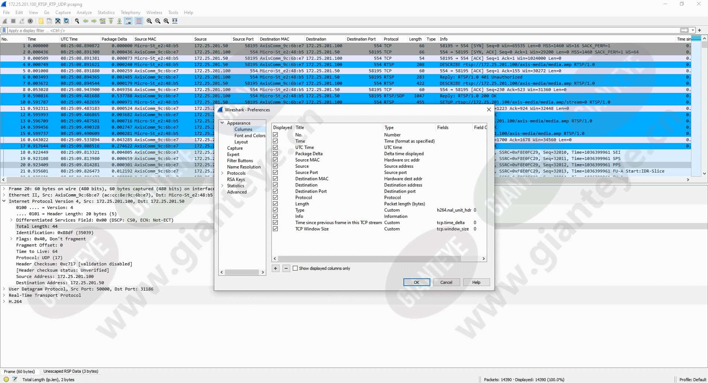Toggle packet list colorization icon
This screenshot has width=708, height=383.
(139, 21)
